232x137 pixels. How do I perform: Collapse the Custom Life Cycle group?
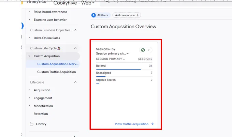(75, 48)
